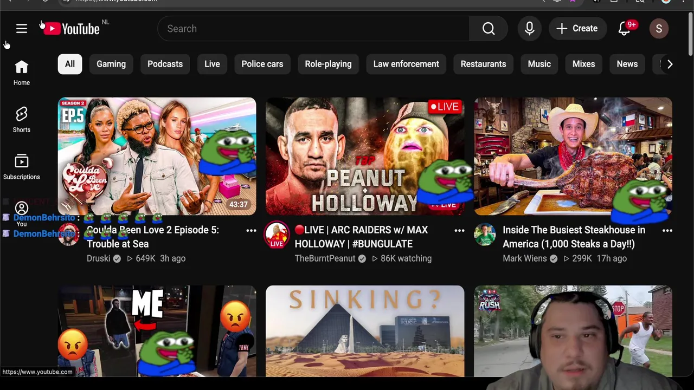Select the Police cars chip

pos(262,64)
